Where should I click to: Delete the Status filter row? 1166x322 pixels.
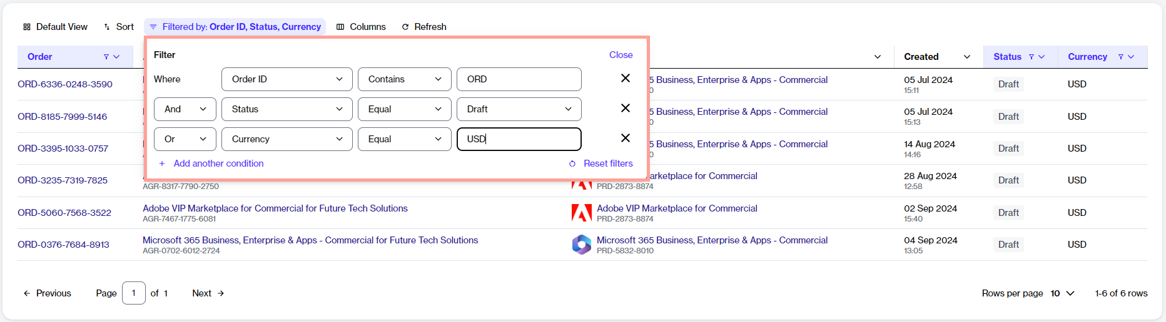point(625,109)
